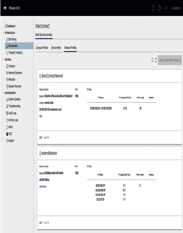
Task: Click externalNetwork Prefix Length column header
Action: [140, 175]
